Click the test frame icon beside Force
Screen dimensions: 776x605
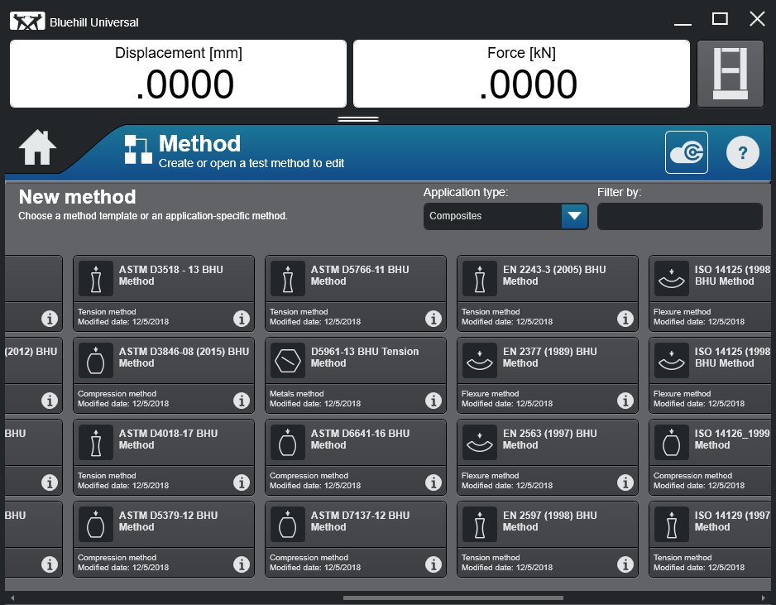pyautogui.click(x=730, y=74)
